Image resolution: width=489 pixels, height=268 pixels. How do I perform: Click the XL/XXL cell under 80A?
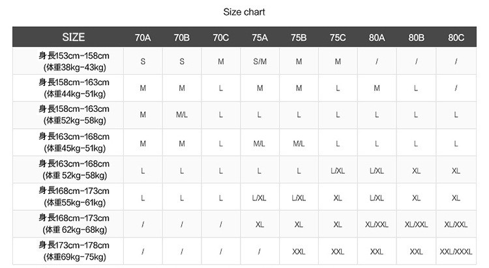click(x=377, y=224)
